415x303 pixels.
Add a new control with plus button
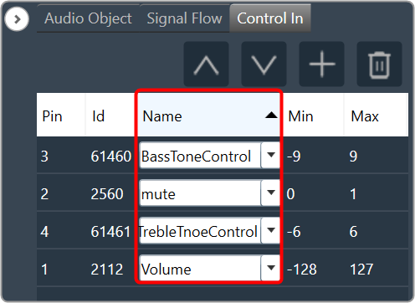pos(321,64)
